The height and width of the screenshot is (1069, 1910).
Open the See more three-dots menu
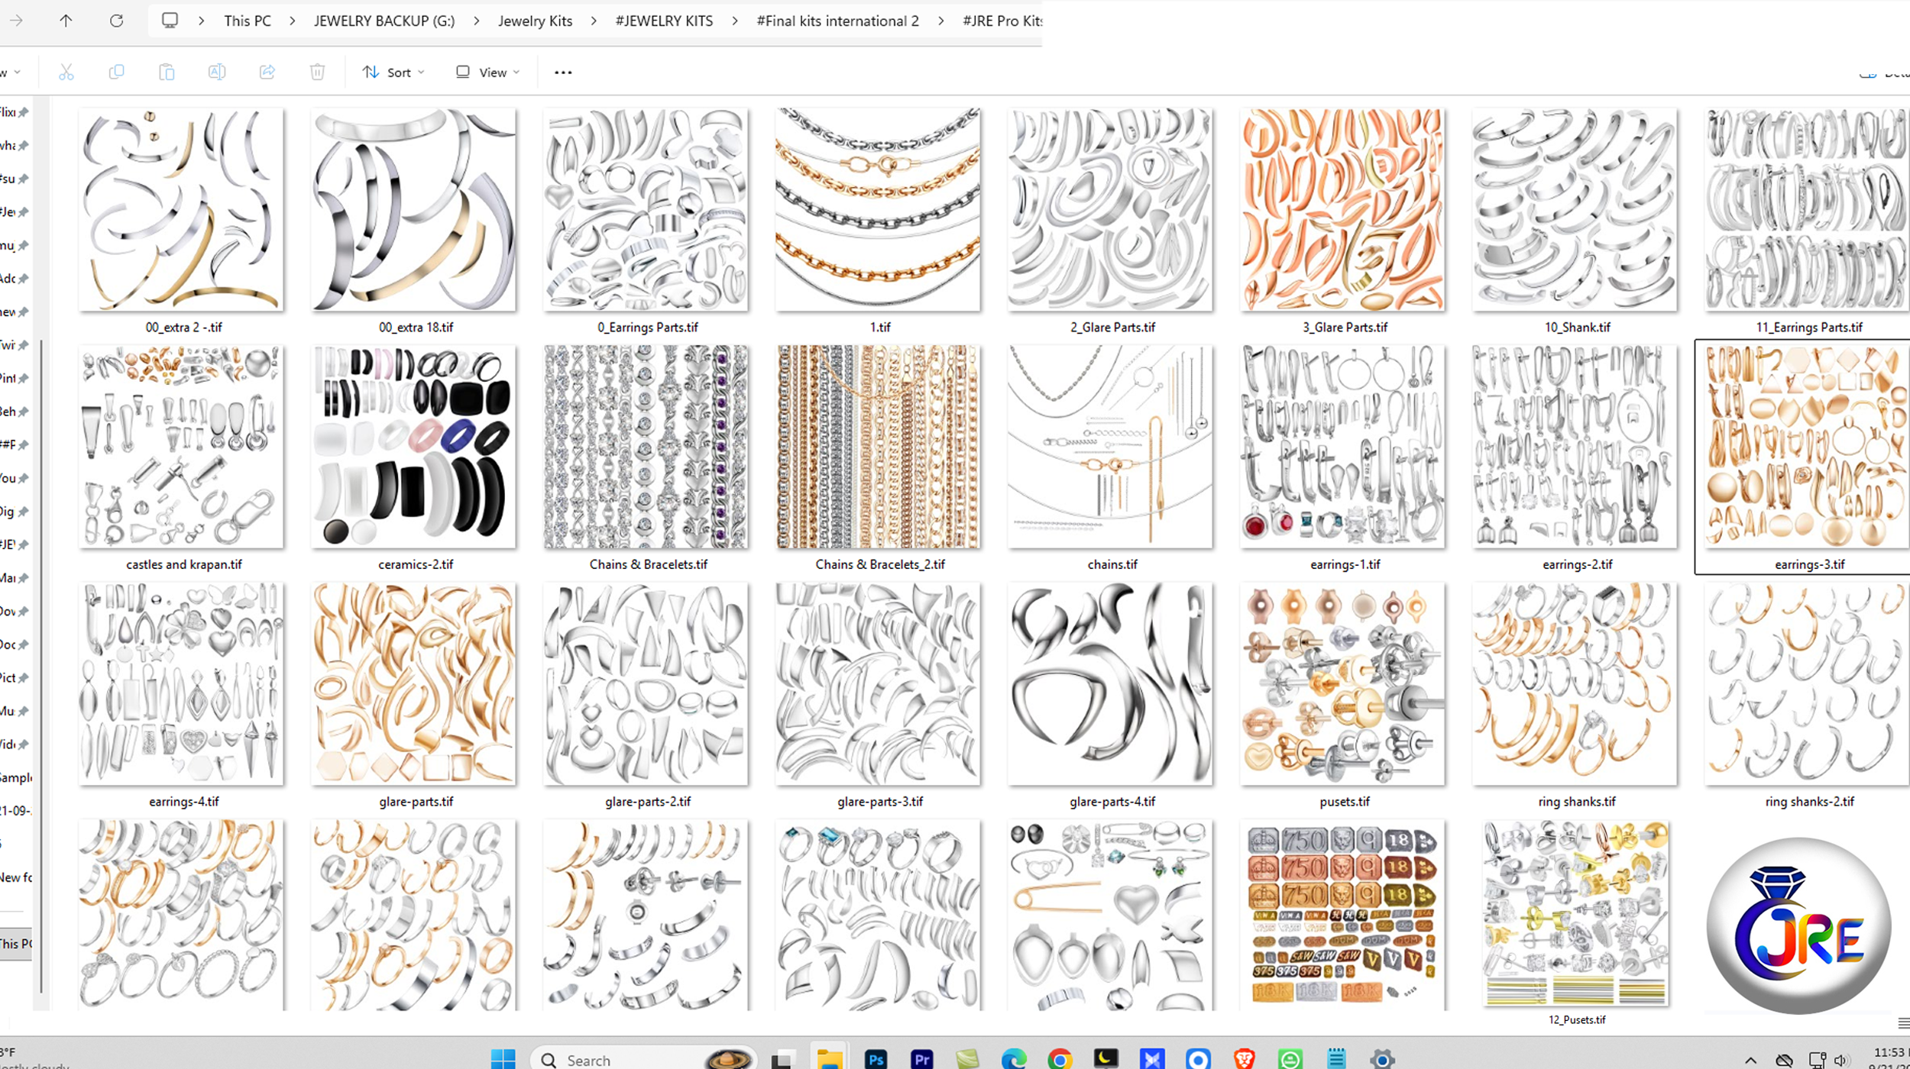[563, 73]
